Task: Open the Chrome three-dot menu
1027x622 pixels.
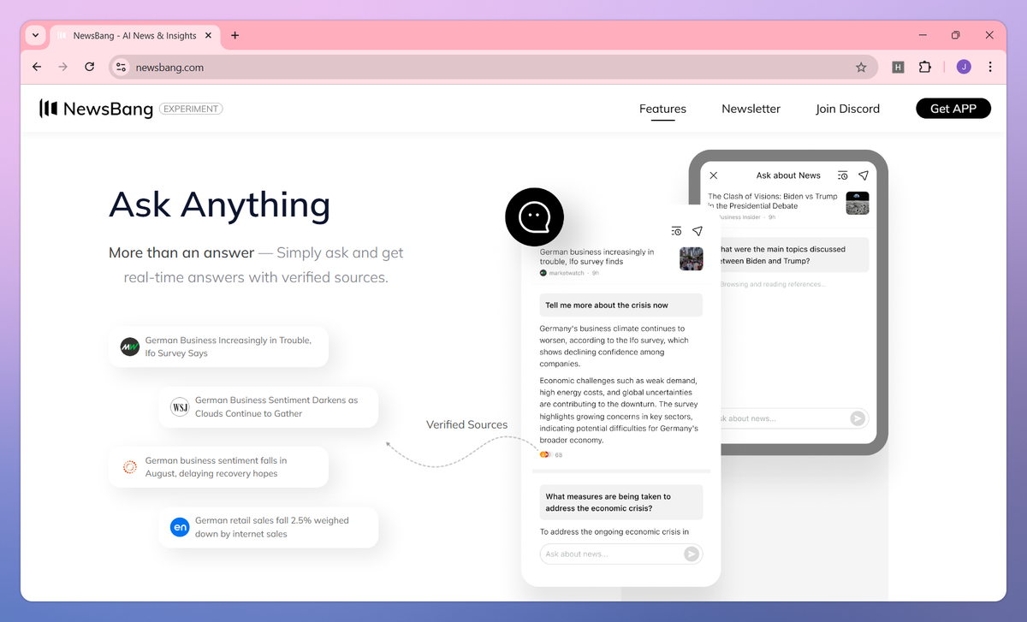Action: point(990,66)
